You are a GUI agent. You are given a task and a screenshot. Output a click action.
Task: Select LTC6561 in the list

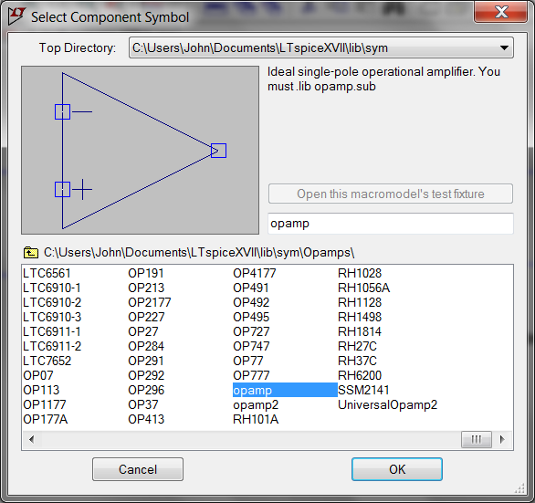click(47, 273)
